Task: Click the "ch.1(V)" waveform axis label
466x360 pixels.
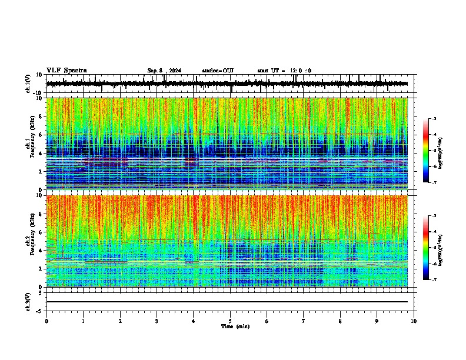Action: (28, 84)
